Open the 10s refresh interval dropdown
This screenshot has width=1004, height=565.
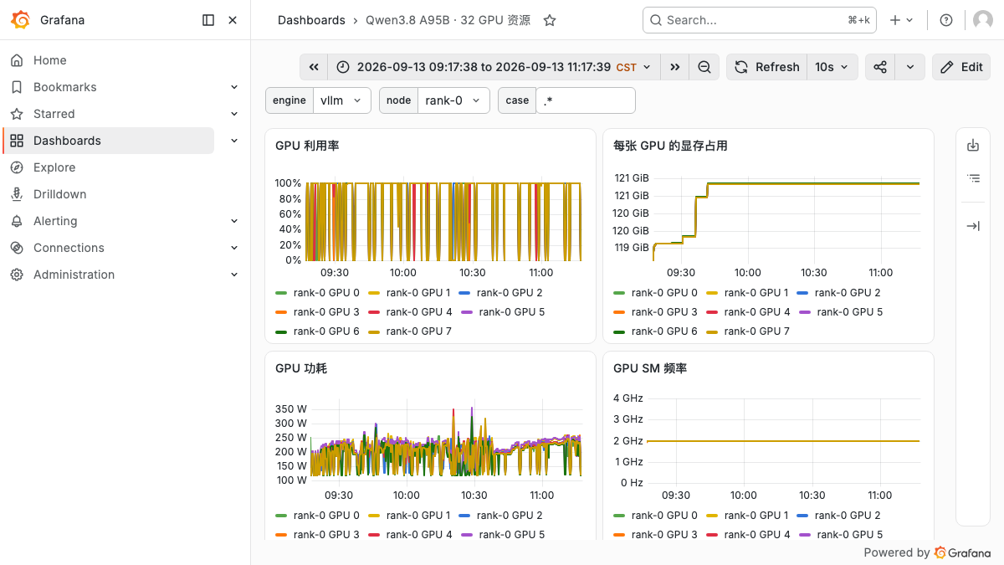(x=832, y=67)
